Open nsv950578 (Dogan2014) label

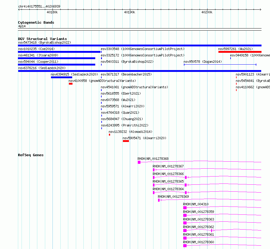(x=203, y=62)
